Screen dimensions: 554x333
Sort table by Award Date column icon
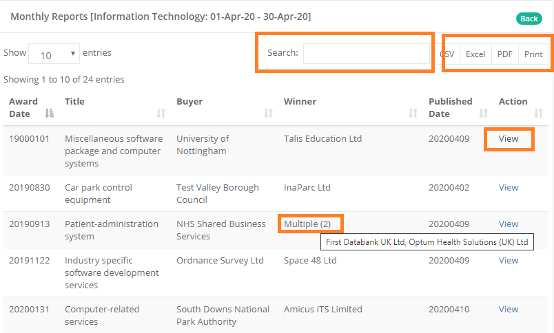coord(49,114)
